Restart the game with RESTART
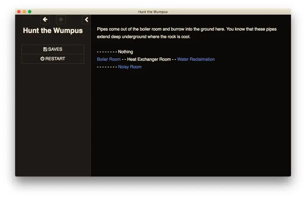The height and width of the screenshot is (198, 306). coord(53,59)
